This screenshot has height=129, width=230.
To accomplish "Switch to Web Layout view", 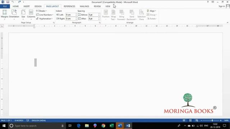I will 197,120.
